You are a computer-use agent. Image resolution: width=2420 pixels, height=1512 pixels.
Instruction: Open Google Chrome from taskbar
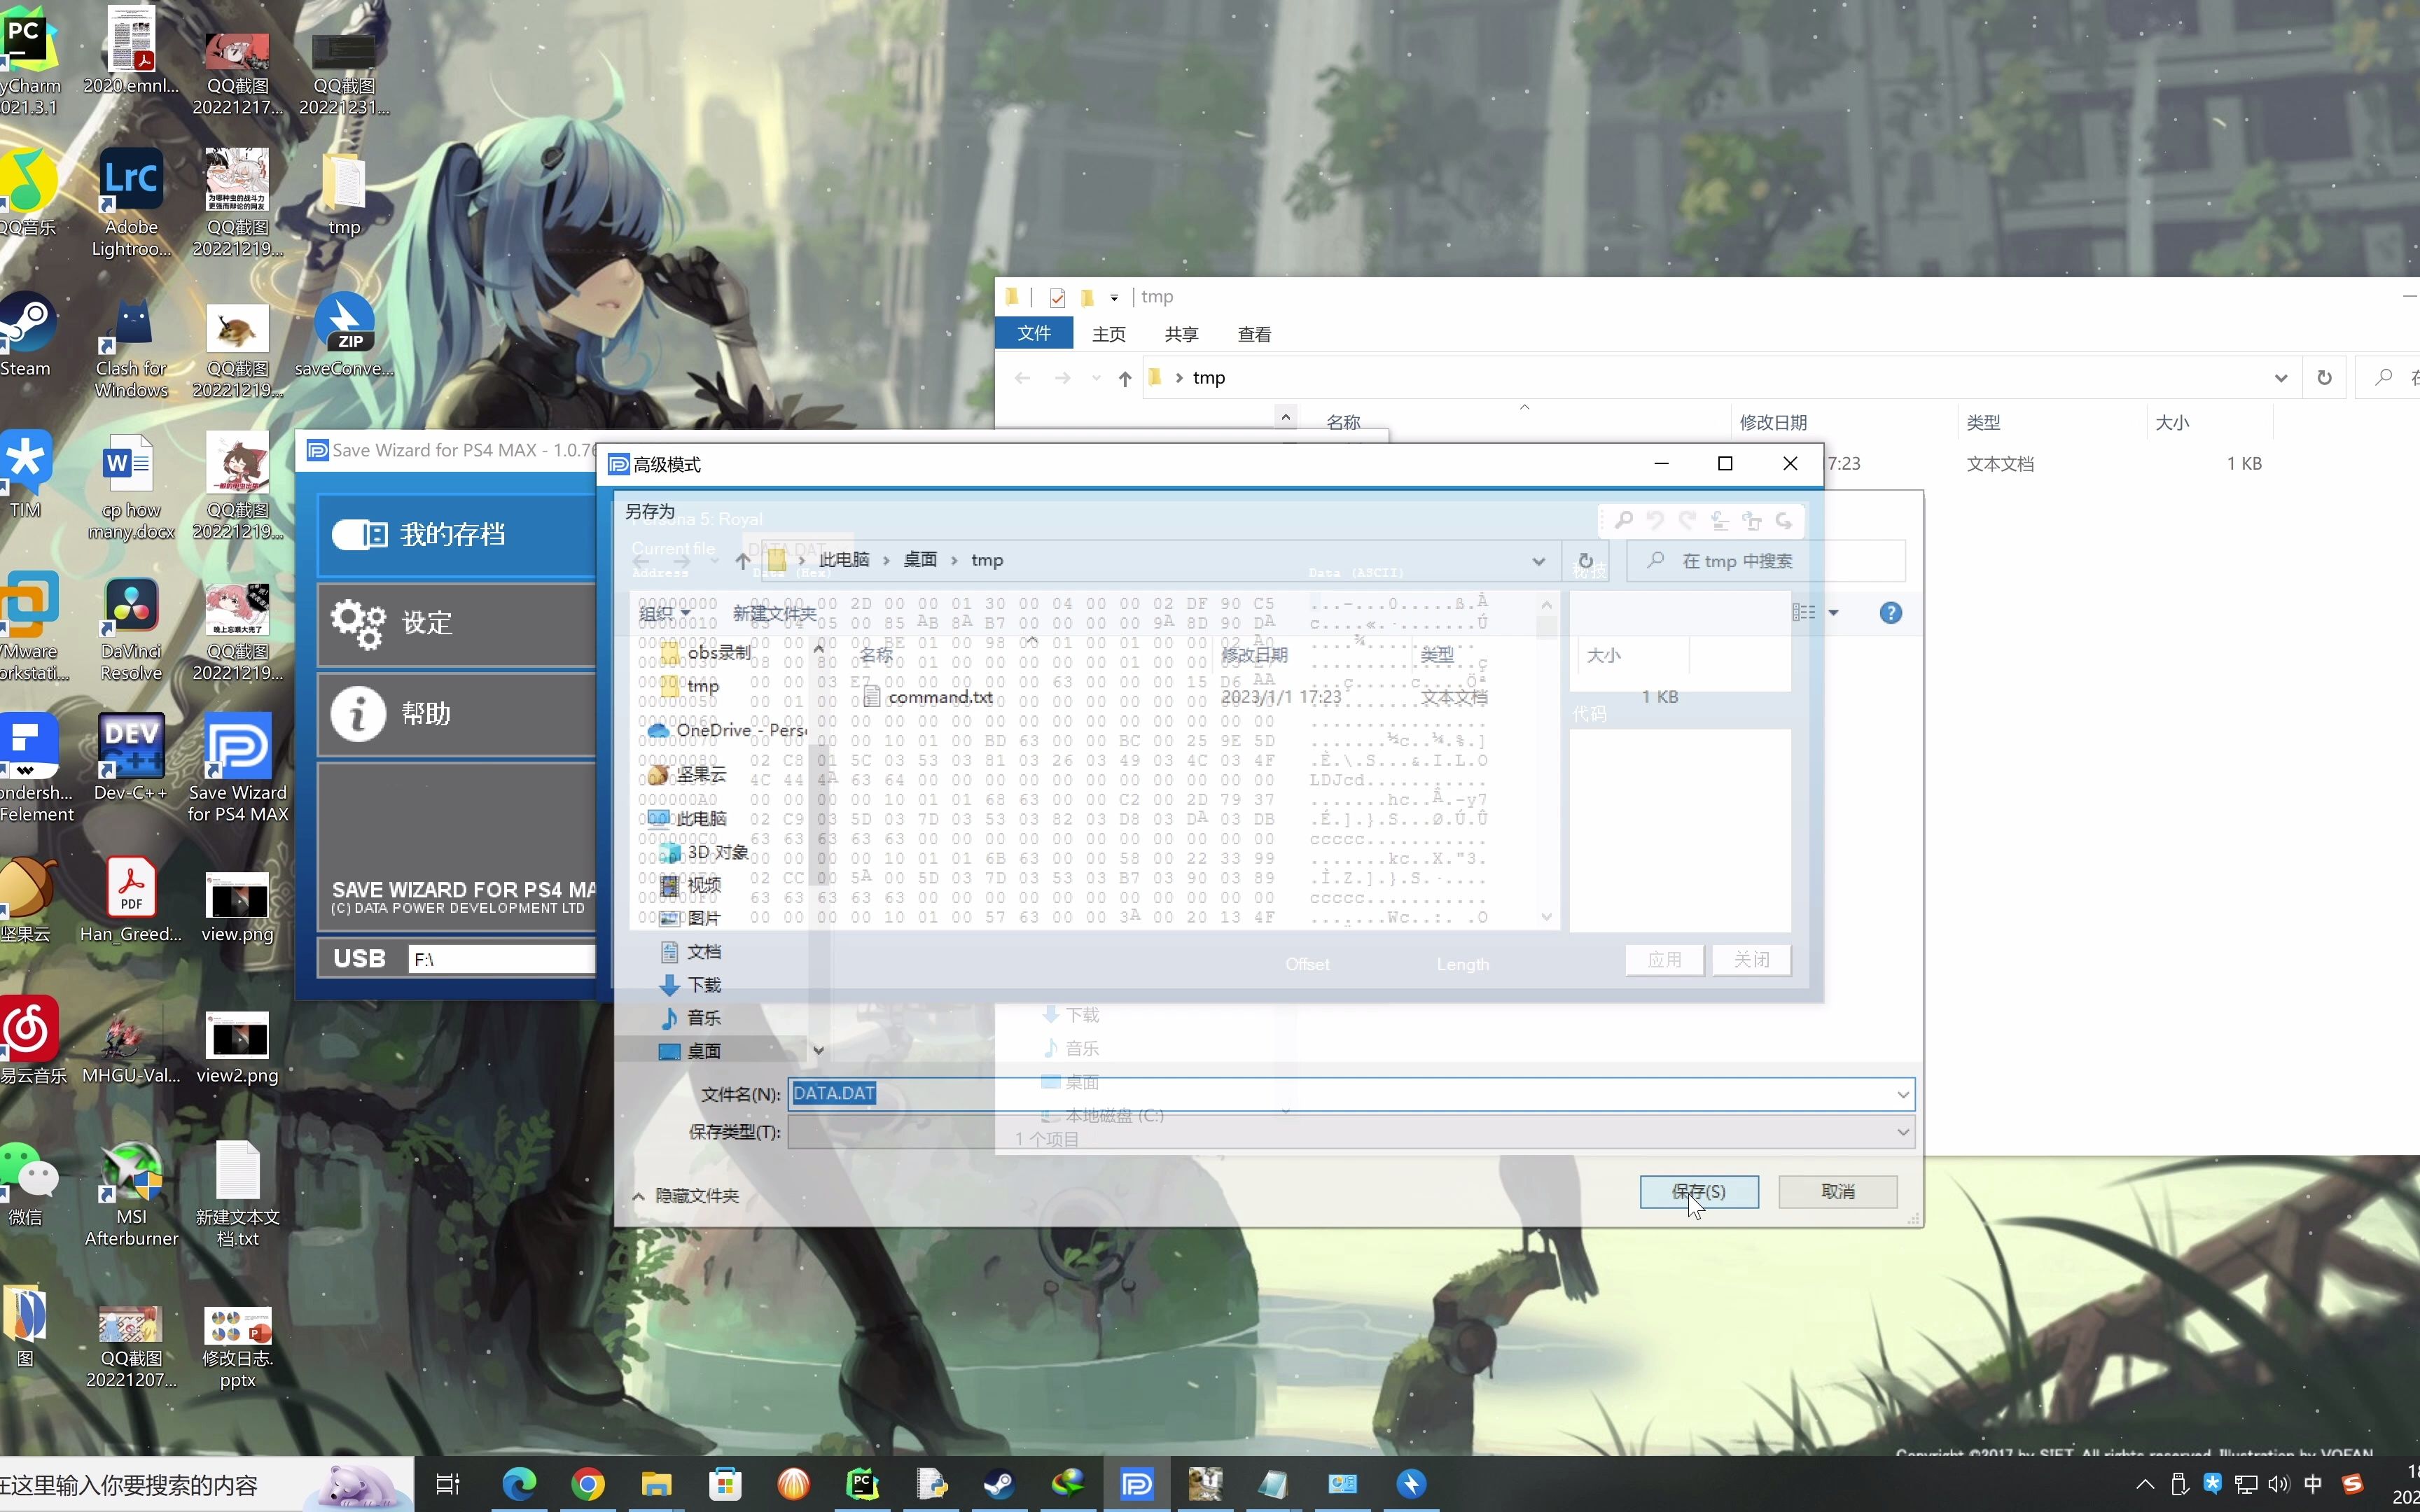tap(588, 1484)
